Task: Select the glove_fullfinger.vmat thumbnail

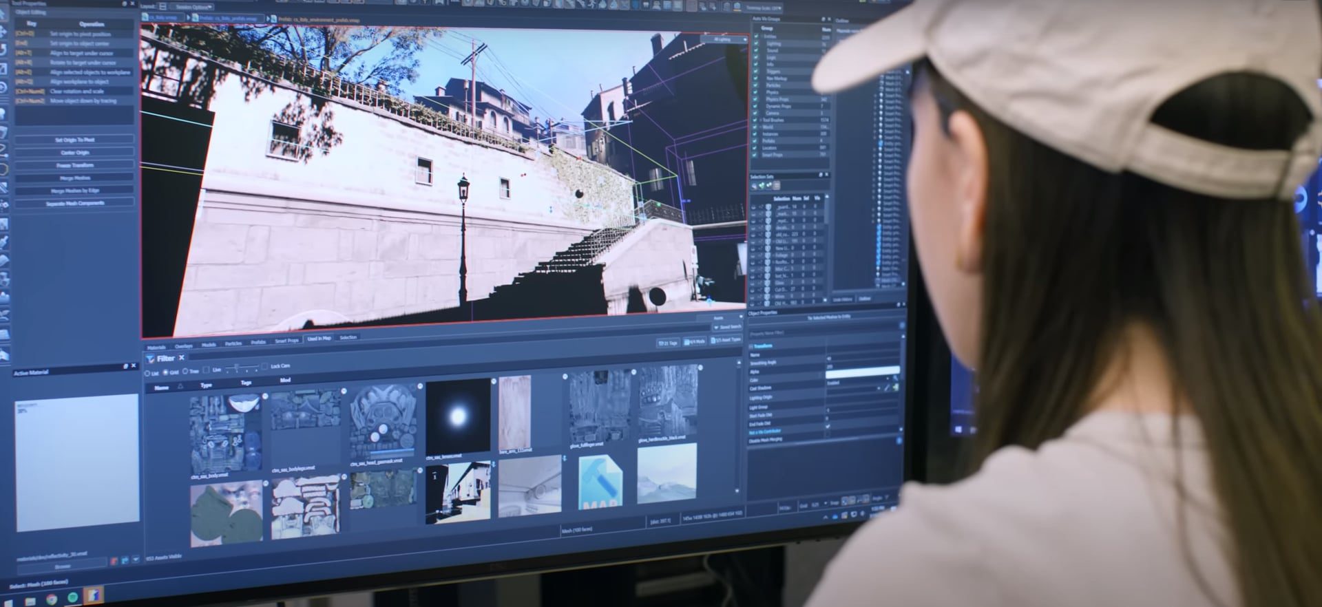Action: (x=599, y=407)
